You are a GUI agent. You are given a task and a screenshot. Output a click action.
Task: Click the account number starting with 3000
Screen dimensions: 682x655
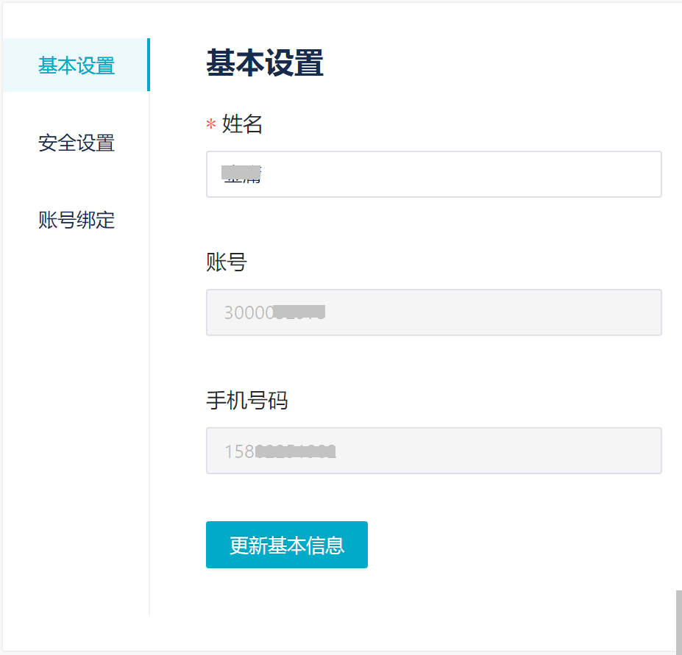274,312
